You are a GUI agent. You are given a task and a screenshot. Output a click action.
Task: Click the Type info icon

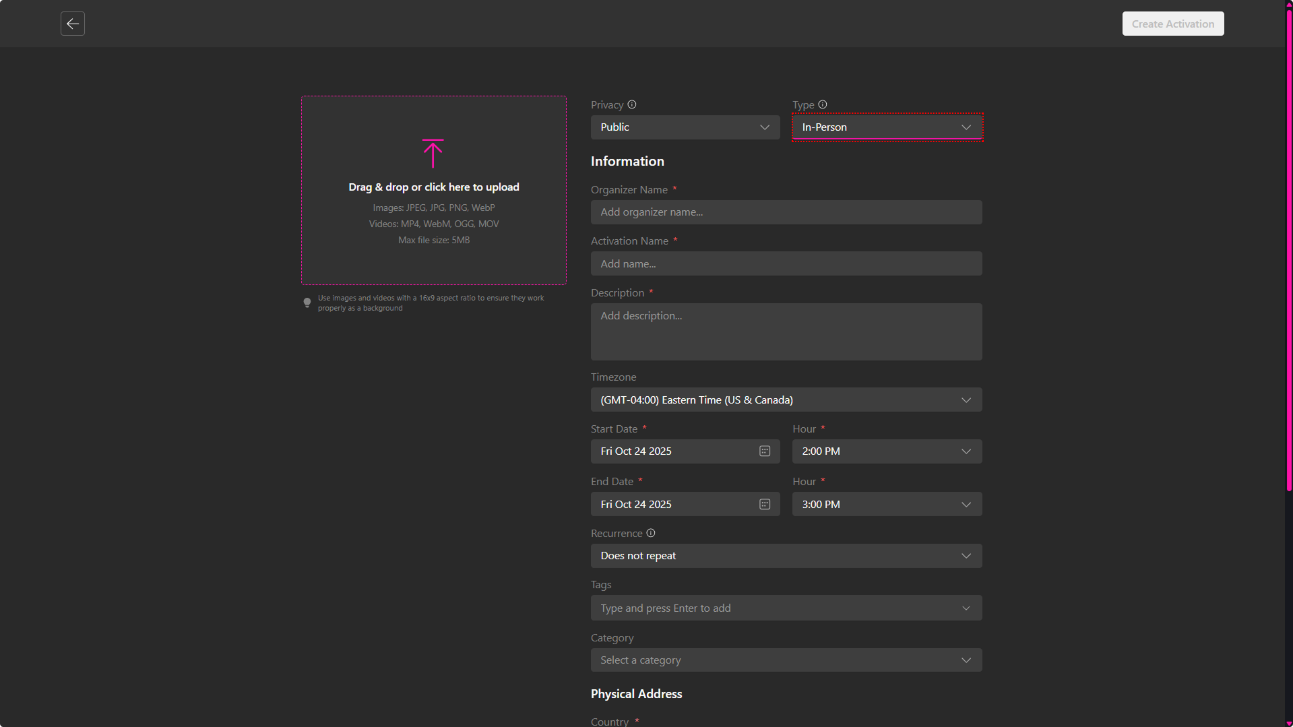click(823, 104)
